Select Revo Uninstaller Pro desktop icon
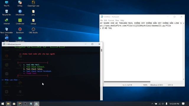This screenshot has height=106, width=189. 6,32
